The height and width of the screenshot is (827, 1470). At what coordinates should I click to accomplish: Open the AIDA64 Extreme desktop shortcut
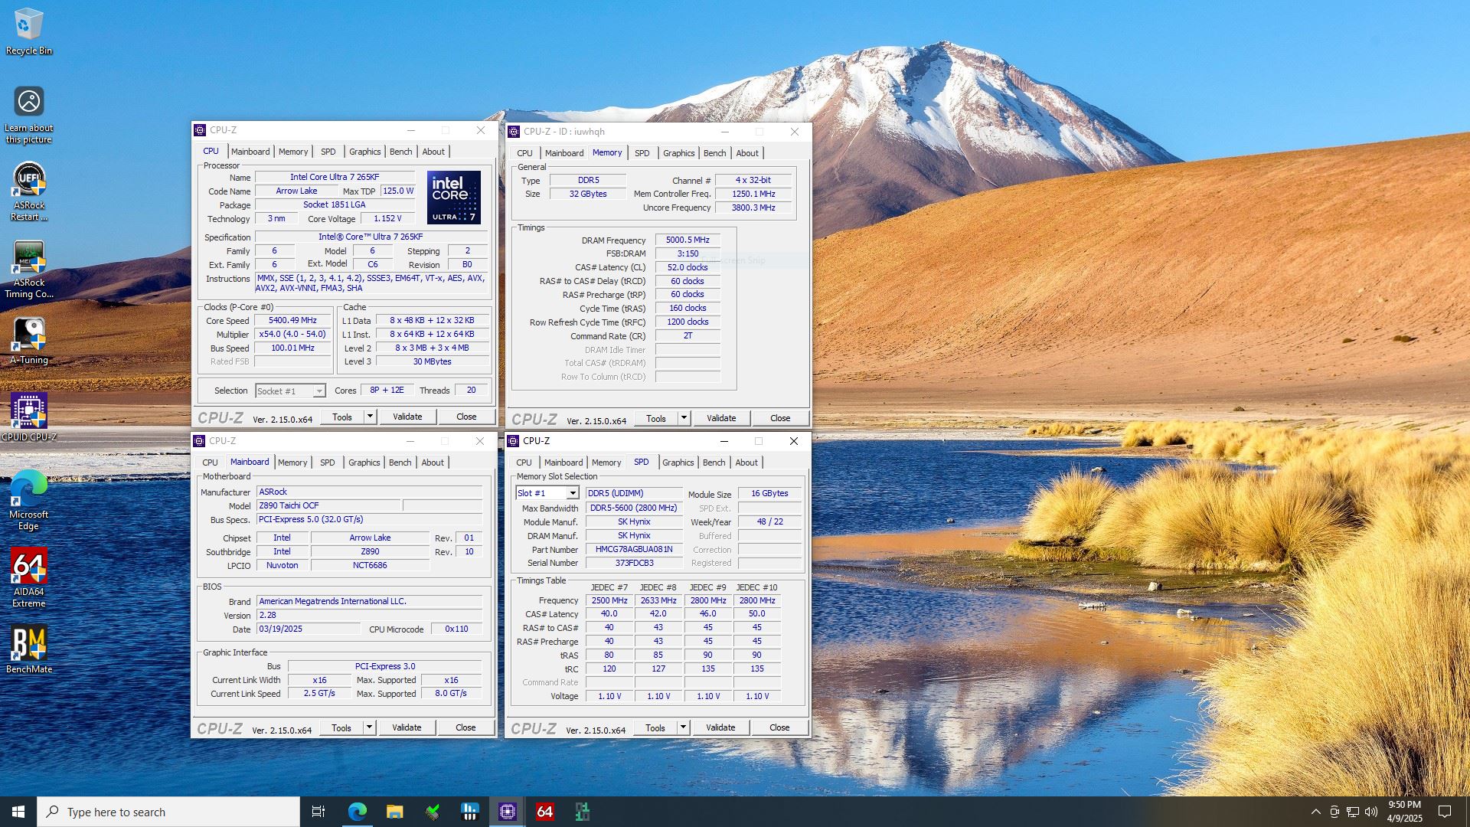pyautogui.click(x=29, y=578)
